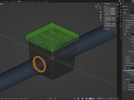The width and height of the screenshot is (134, 100).
Task: Enable the Object Offset checkbox
Action: point(126,25)
